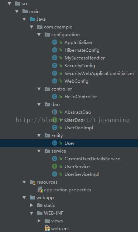This screenshot has height=232, width=138.
Task: Click the MySuccessHandler class icon
Action: 55,58
